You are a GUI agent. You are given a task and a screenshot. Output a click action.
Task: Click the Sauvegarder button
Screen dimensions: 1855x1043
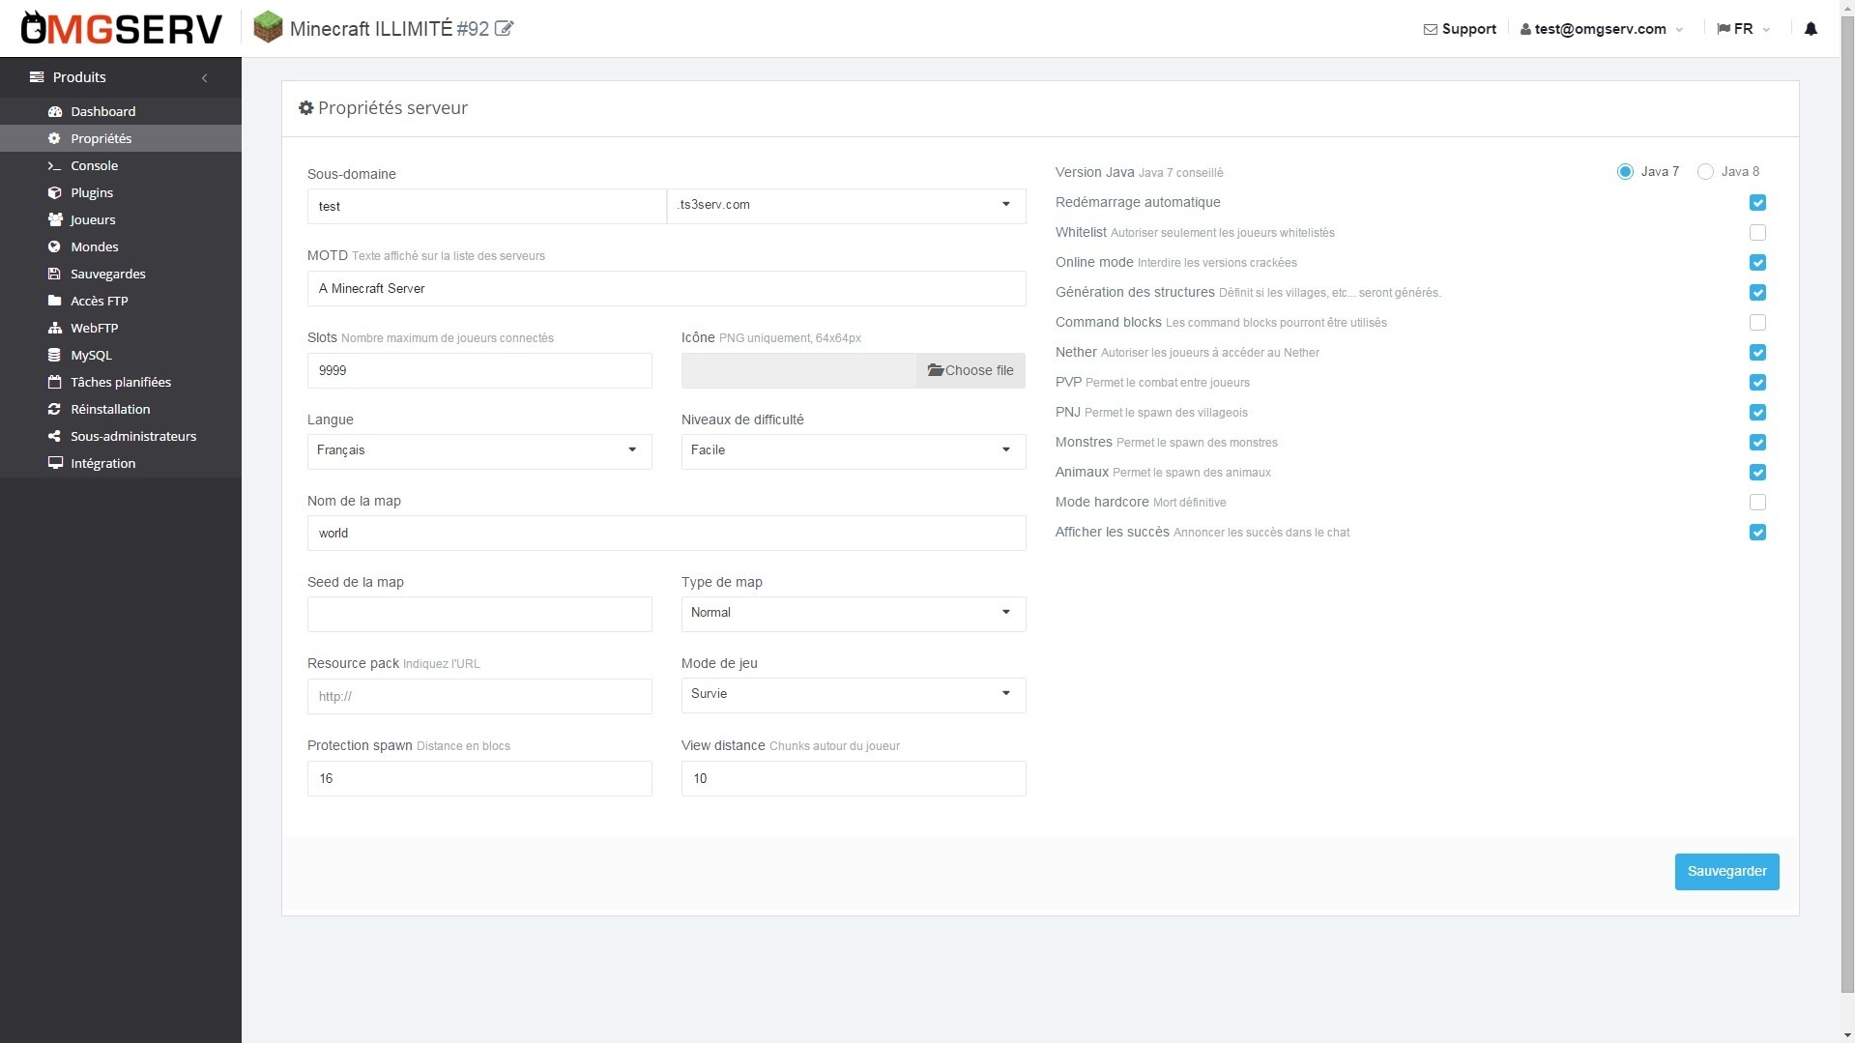coord(1726,871)
